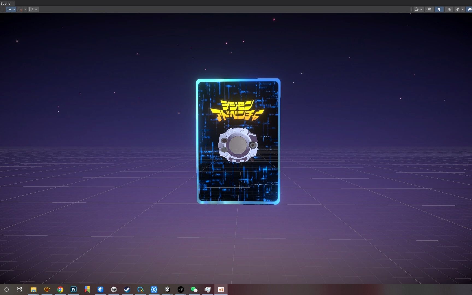Click the yellow Digimon Adventure logo

click(x=237, y=111)
